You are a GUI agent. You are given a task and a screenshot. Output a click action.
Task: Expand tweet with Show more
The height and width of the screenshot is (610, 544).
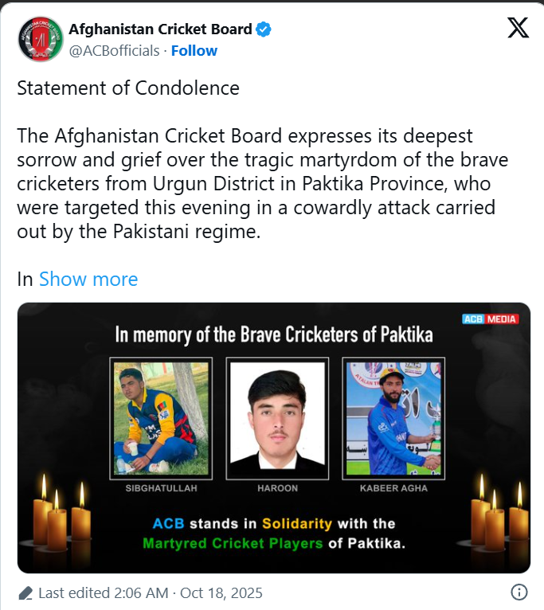point(88,280)
